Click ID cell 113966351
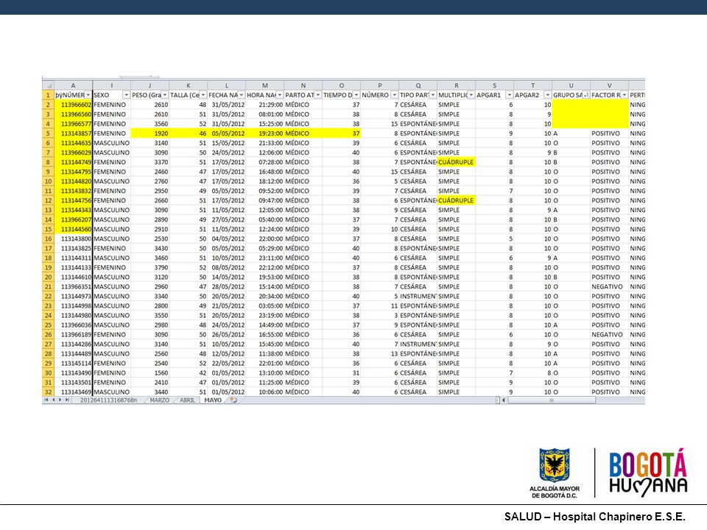The height and width of the screenshot is (530, 707). point(73,286)
